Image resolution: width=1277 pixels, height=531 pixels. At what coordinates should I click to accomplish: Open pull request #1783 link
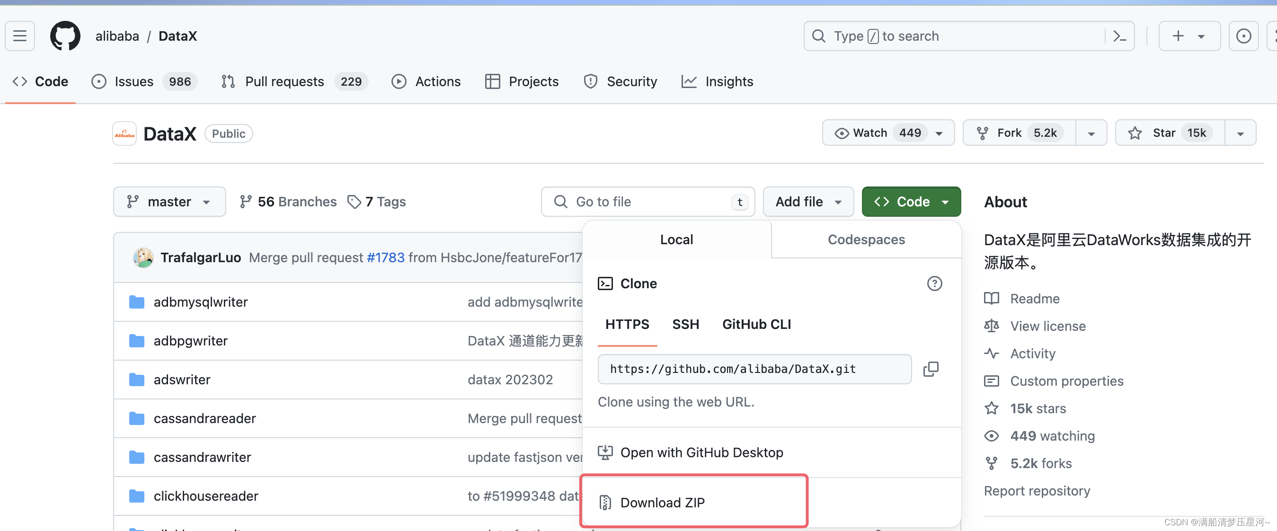pyautogui.click(x=386, y=257)
